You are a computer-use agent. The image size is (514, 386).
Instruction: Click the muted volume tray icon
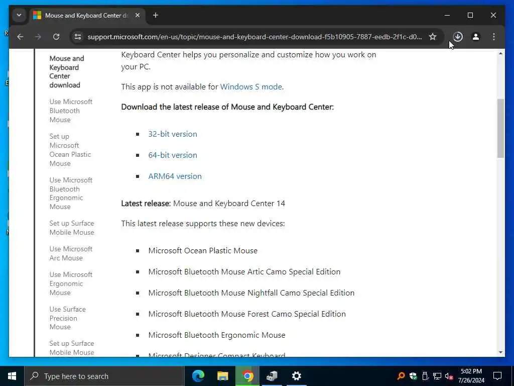449,376
